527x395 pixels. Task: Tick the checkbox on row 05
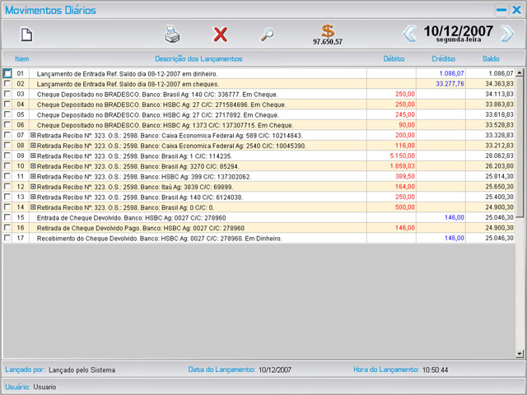pos(7,114)
